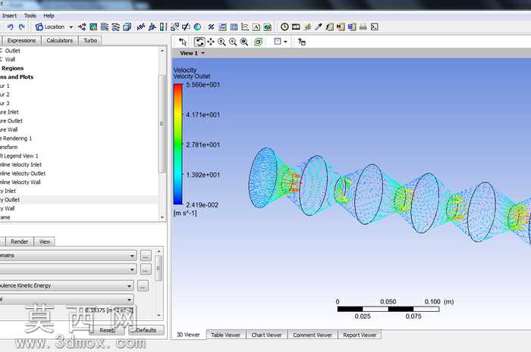Click the Location toolbar button

pos(50,26)
